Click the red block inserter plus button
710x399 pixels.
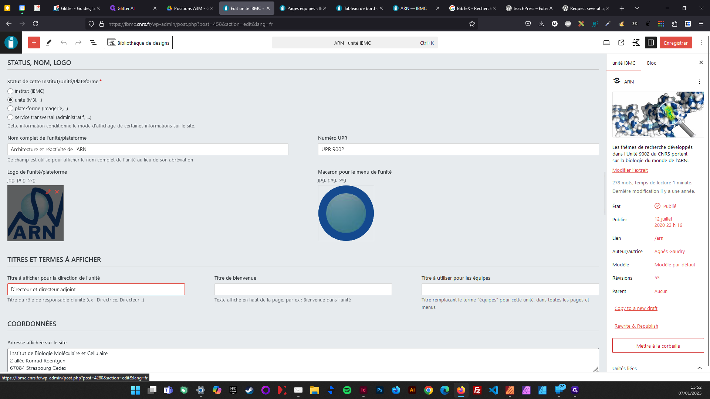tap(34, 42)
